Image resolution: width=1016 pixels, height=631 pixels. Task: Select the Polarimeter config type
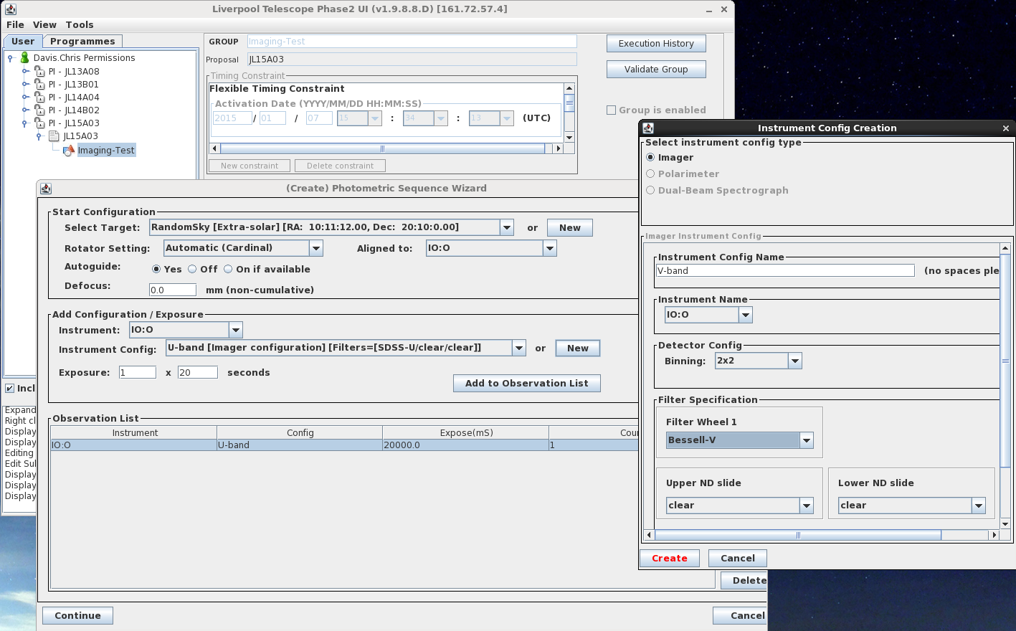point(650,174)
